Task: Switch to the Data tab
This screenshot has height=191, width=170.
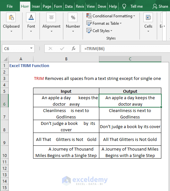Action: pos(69,6)
